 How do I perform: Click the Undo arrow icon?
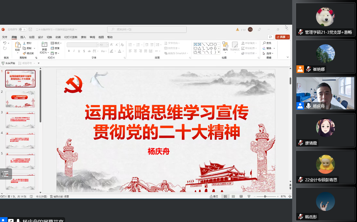5,43
